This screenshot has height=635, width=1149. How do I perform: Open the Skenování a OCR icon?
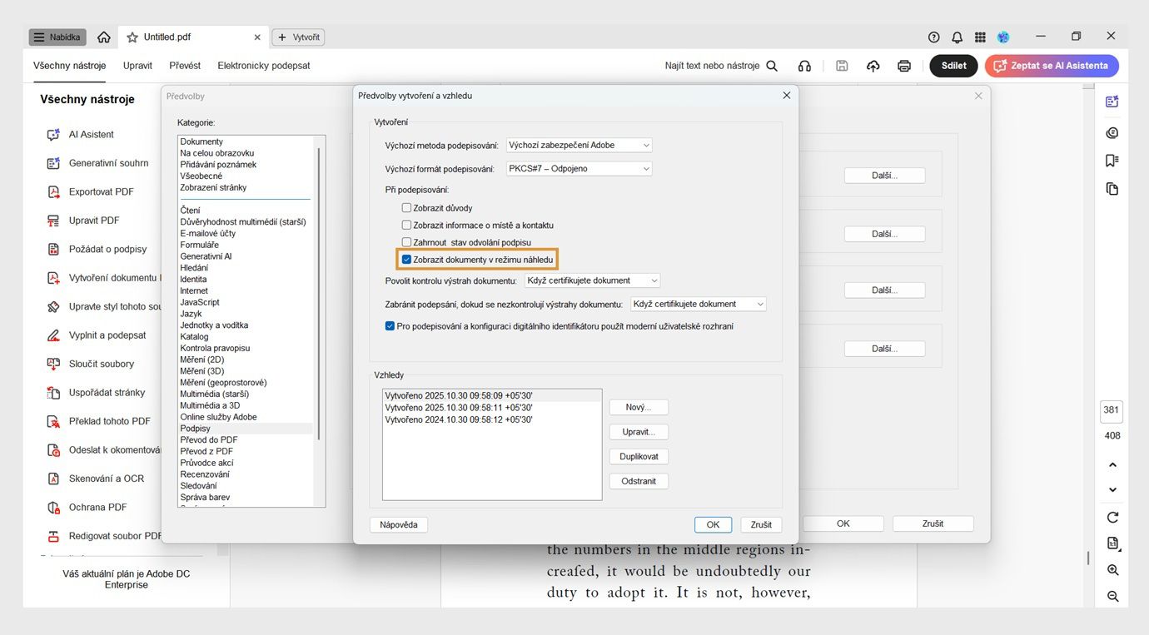(x=53, y=479)
